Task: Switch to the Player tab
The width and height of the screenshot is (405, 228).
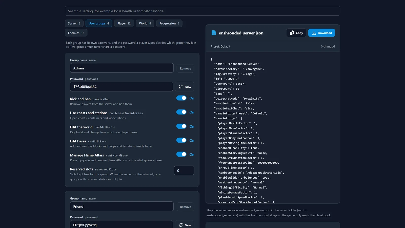Action: [124, 23]
